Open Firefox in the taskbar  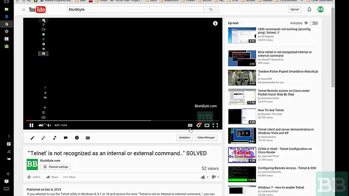pyautogui.click(x=6, y=32)
